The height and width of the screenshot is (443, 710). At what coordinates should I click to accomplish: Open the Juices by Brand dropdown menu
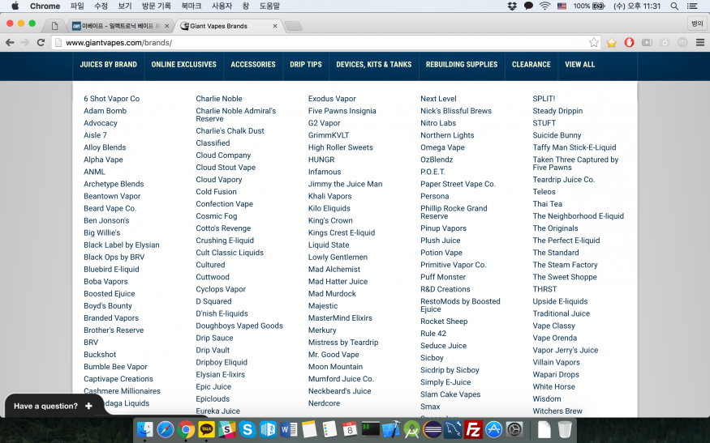click(108, 65)
